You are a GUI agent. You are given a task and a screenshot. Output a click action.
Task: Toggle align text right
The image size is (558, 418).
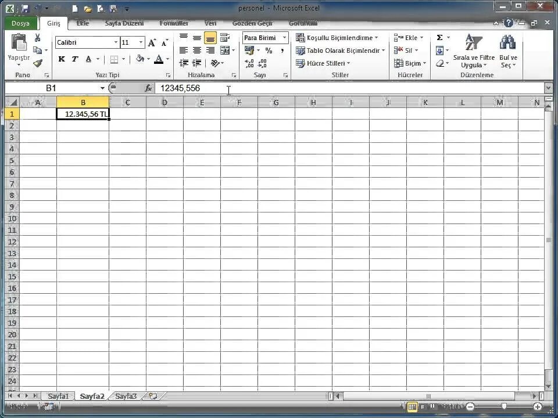click(210, 51)
